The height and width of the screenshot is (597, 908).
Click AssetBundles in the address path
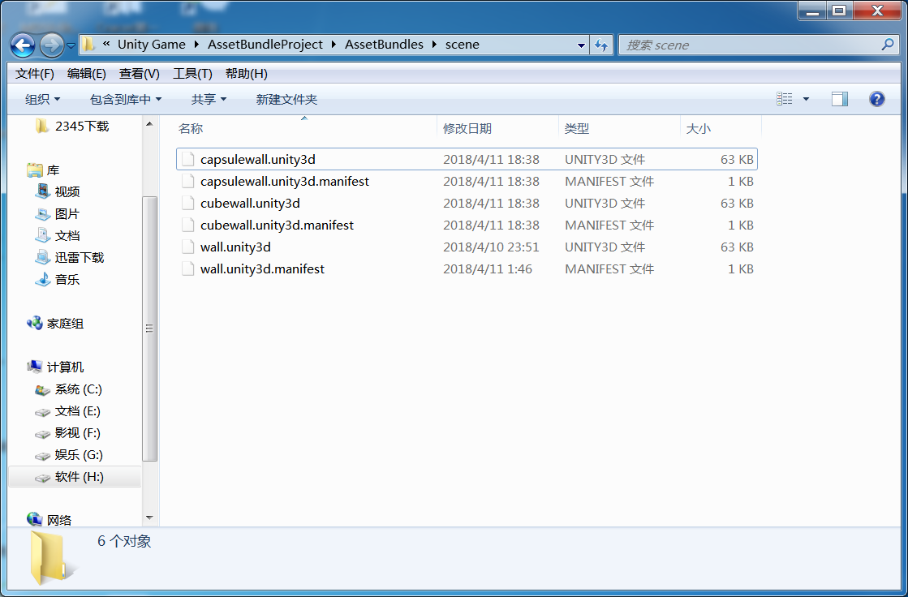(384, 45)
